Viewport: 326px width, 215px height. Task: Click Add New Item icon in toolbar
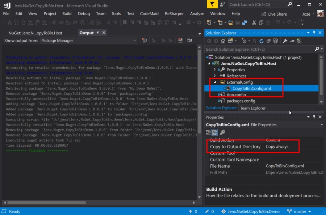coord(220,22)
